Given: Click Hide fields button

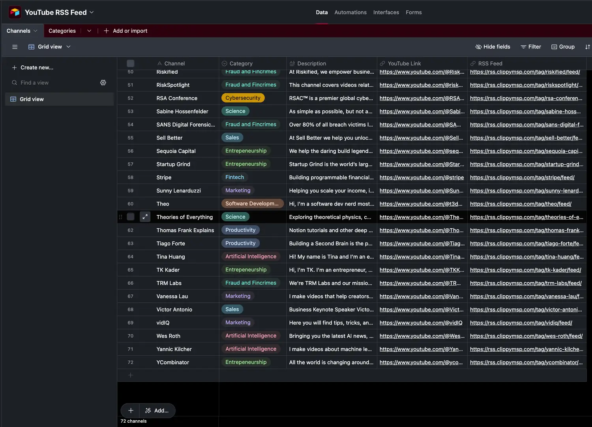Looking at the screenshot, I should (x=493, y=47).
